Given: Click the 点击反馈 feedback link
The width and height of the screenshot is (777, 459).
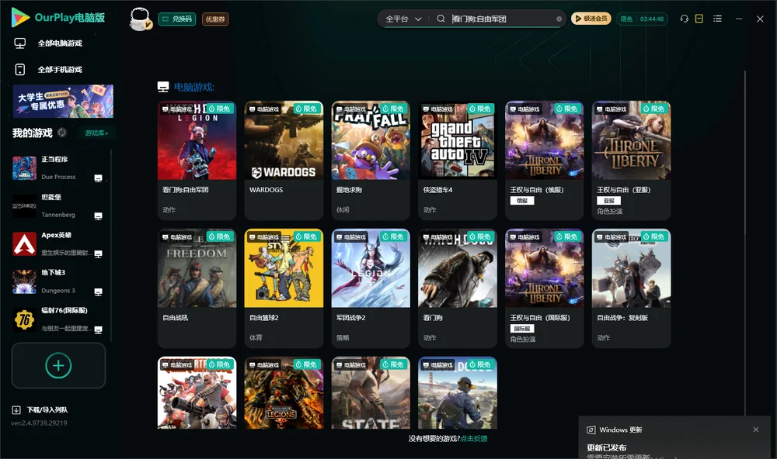Looking at the screenshot, I should point(474,438).
